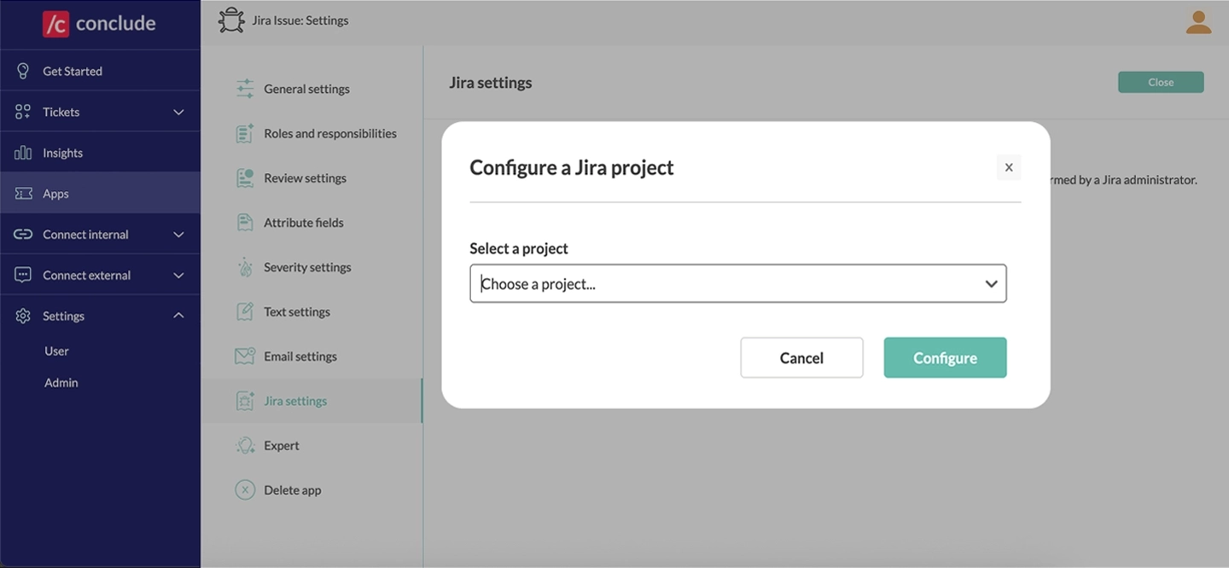This screenshot has height=568, width=1229.
Task: Click Delete app option
Action: pos(312,490)
